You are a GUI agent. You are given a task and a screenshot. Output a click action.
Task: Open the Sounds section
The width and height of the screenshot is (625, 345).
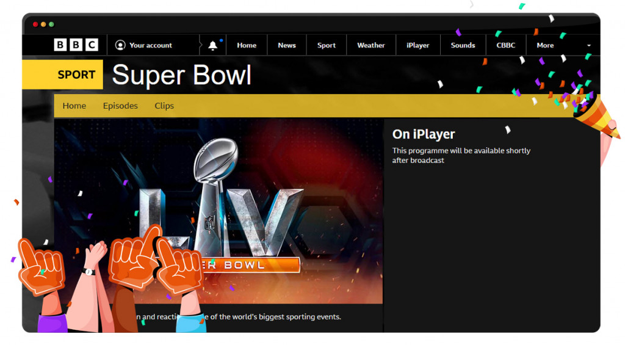[463, 45]
